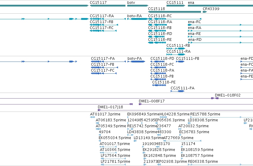Select EST RE15788.5prime
The height and width of the screenshot is (166, 253).
[205, 114]
